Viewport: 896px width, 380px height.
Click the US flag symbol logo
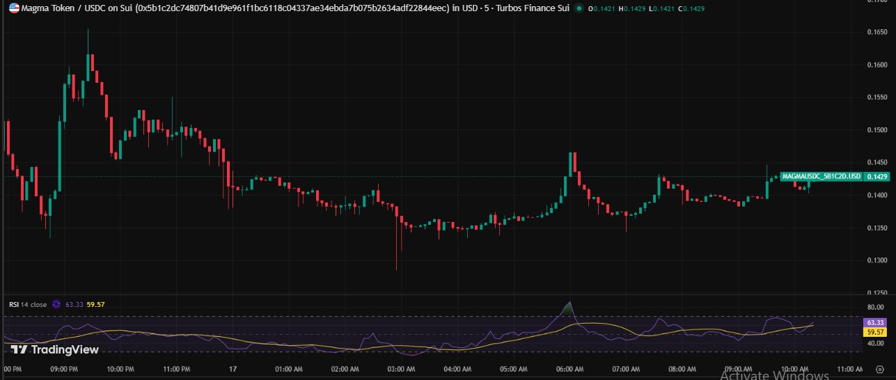click(x=13, y=9)
